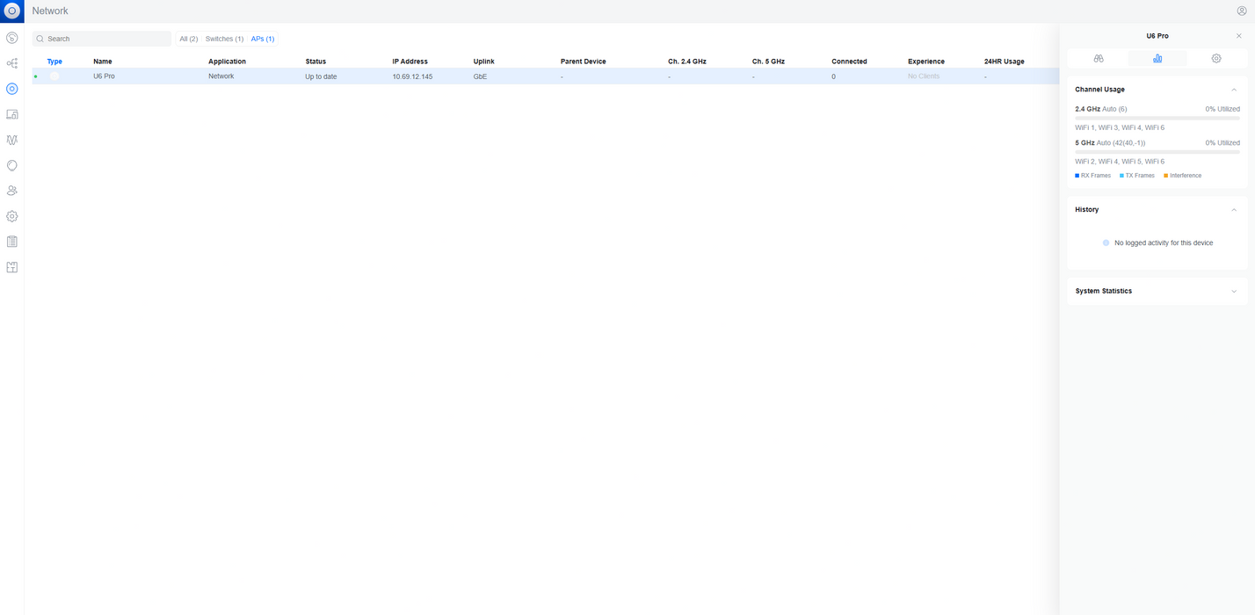Open the Dashboard gauge icon in sidebar
1255x615 pixels.
coord(11,38)
